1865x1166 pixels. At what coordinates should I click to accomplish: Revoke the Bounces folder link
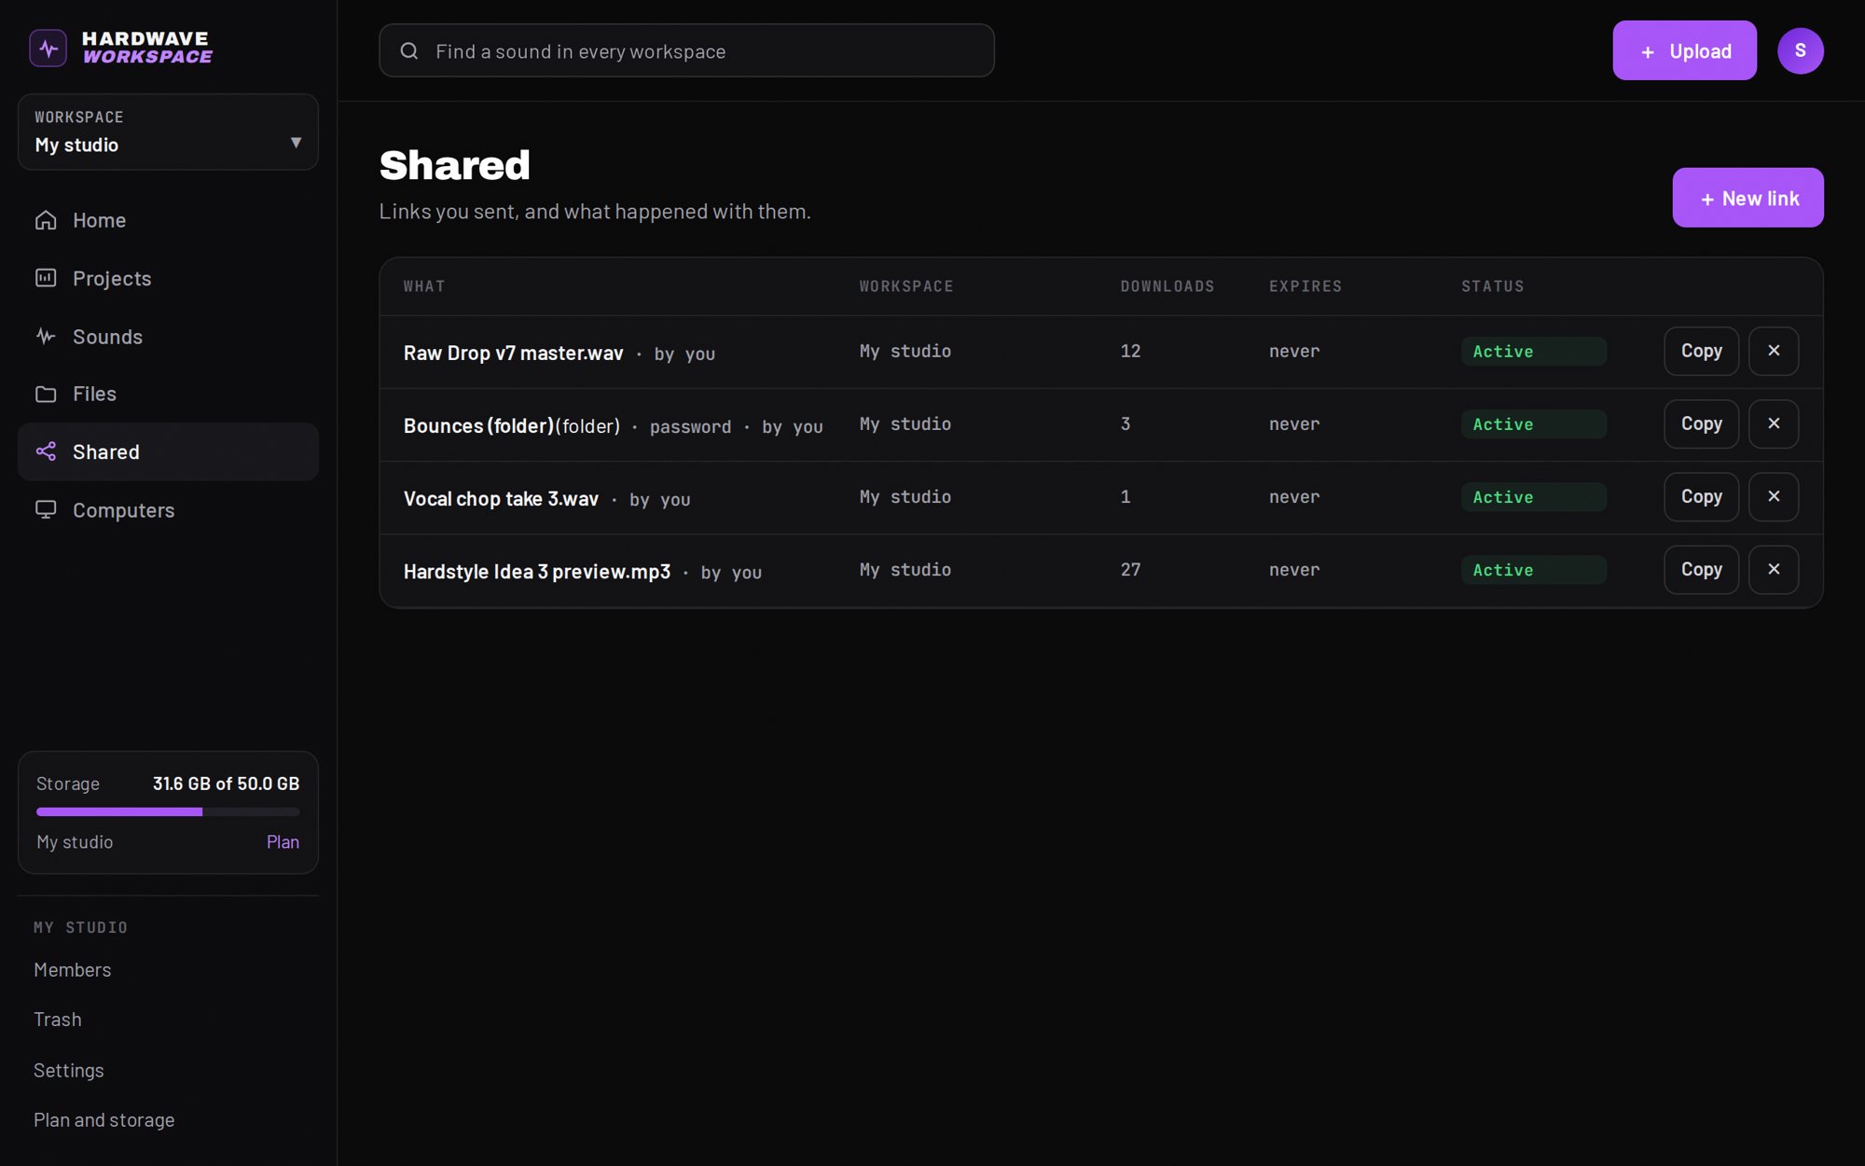click(x=1774, y=423)
